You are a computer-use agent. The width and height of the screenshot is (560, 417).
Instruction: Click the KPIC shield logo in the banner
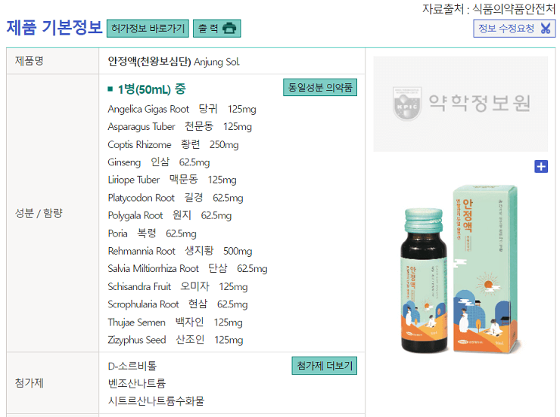point(407,103)
